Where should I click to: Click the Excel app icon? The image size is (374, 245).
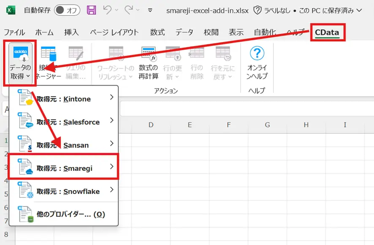click(11, 10)
